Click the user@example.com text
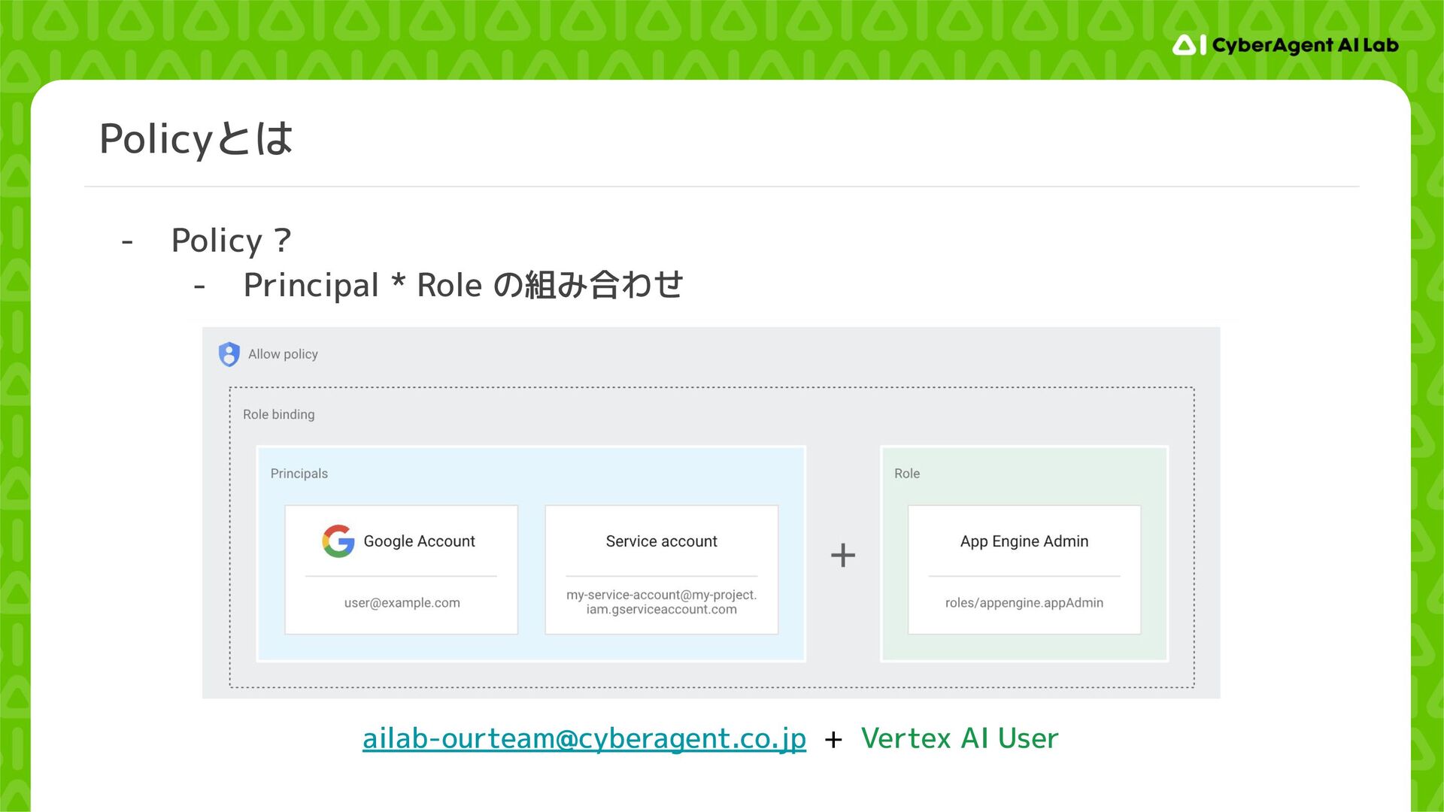This screenshot has width=1444, height=812. pos(402,603)
